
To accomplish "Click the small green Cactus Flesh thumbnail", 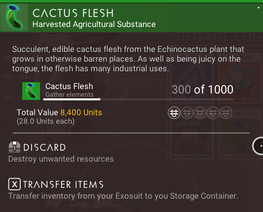I will 31,91.
